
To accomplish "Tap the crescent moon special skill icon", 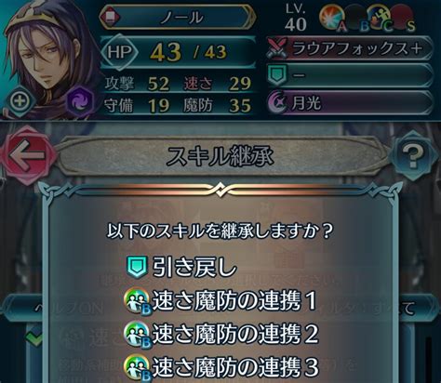I will (x=277, y=102).
